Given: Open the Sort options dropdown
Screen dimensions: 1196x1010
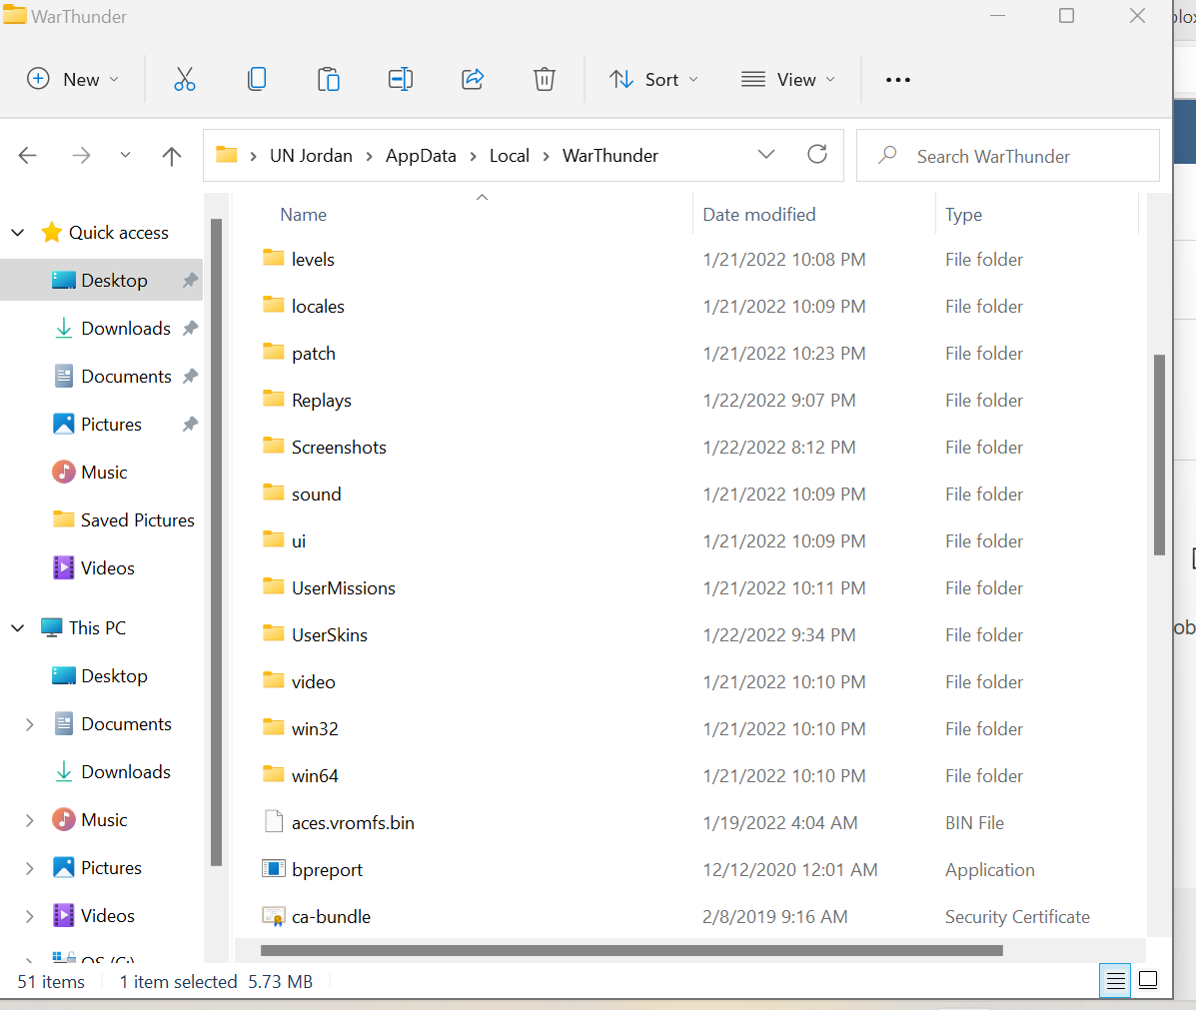Looking at the screenshot, I should [x=653, y=79].
